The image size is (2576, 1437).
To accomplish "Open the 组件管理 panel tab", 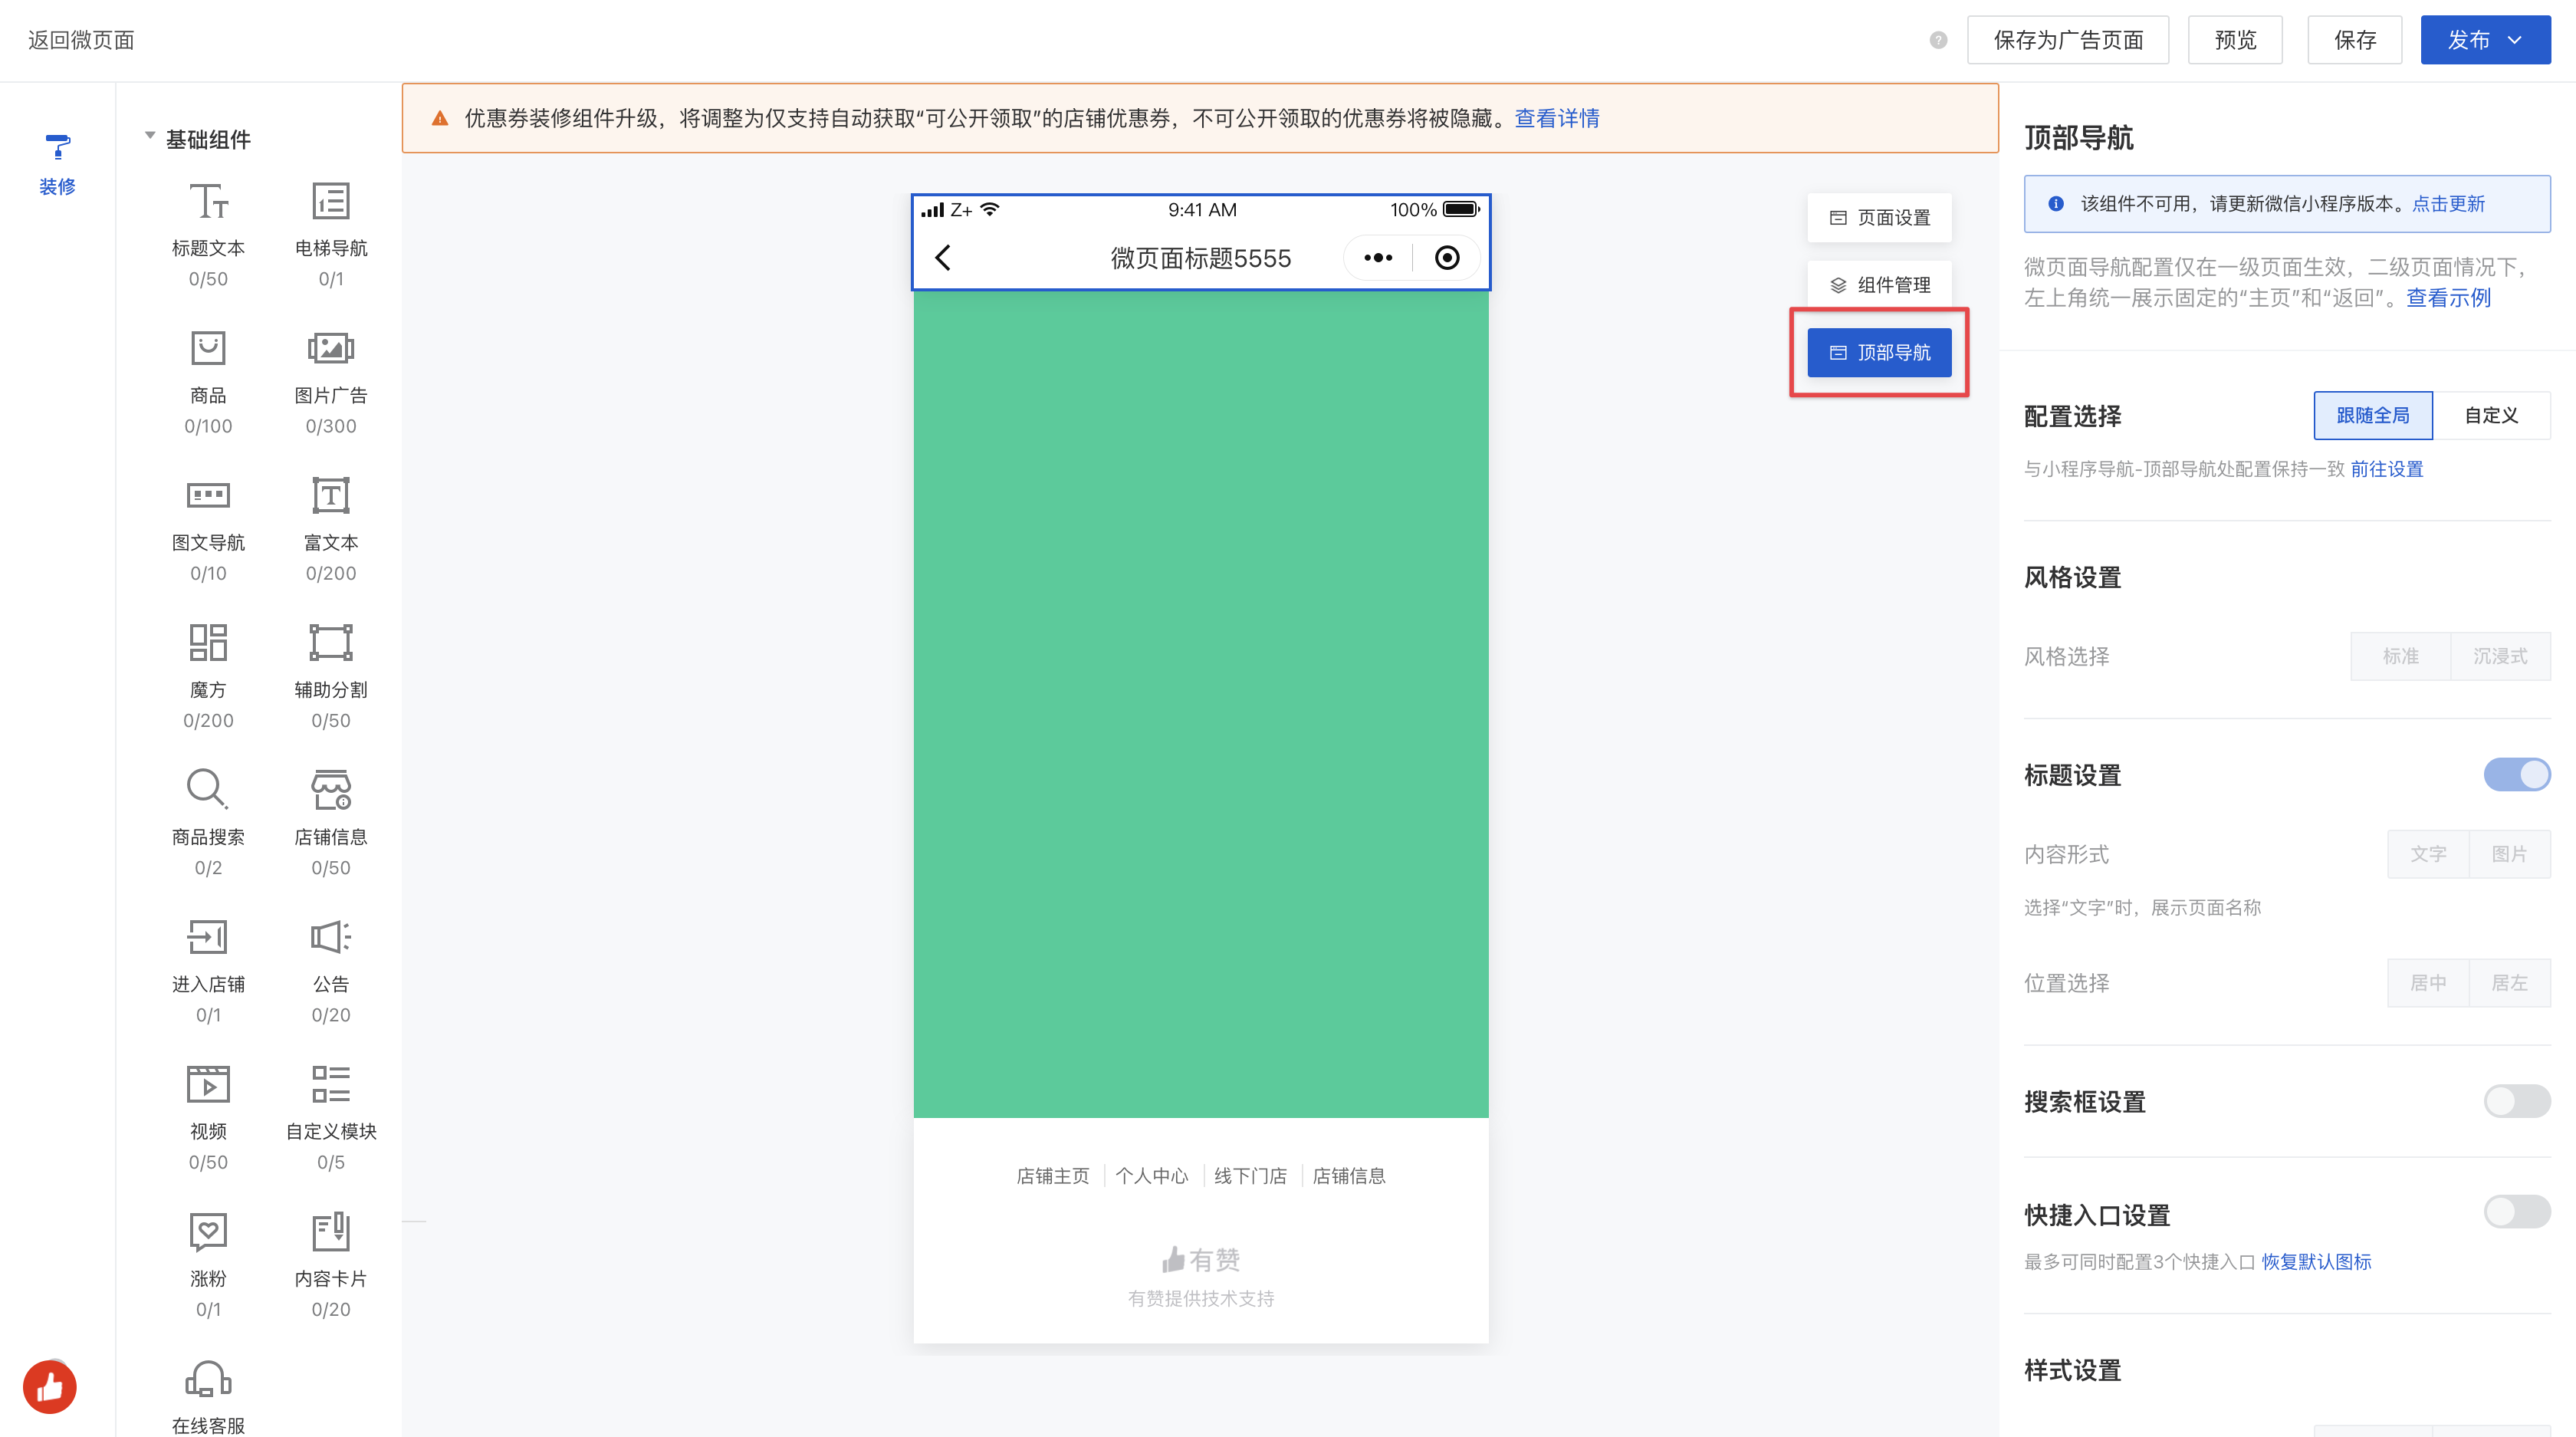I will pos(1879,285).
